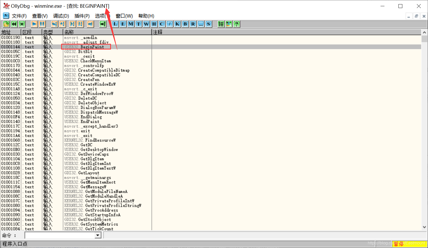Select the USER32.DispatchMessageW row
This screenshot has height=248, width=428.
tap(211, 112)
